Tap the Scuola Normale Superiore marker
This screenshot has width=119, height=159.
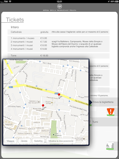[x=84, y=139]
